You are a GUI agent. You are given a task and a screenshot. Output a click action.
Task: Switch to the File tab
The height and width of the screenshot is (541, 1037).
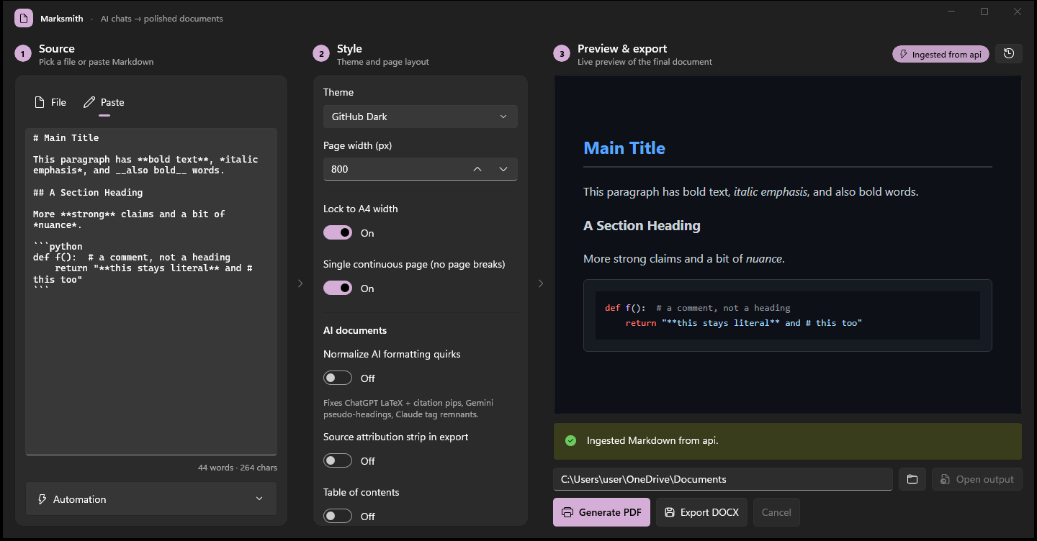50,102
